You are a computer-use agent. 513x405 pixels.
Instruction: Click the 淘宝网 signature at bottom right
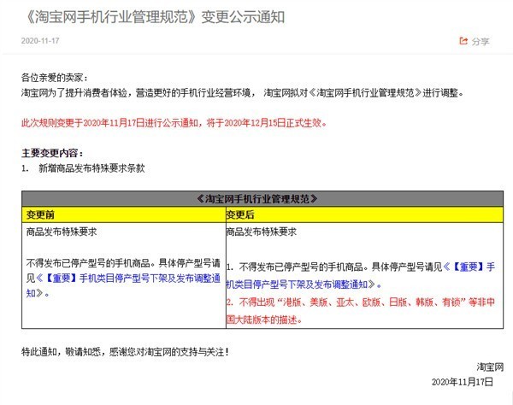pos(480,366)
